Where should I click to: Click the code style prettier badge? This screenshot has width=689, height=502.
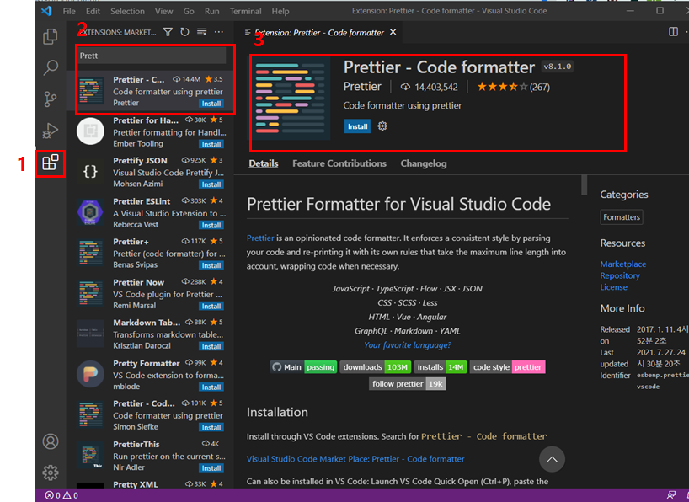pyautogui.click(x=508, y=367)
